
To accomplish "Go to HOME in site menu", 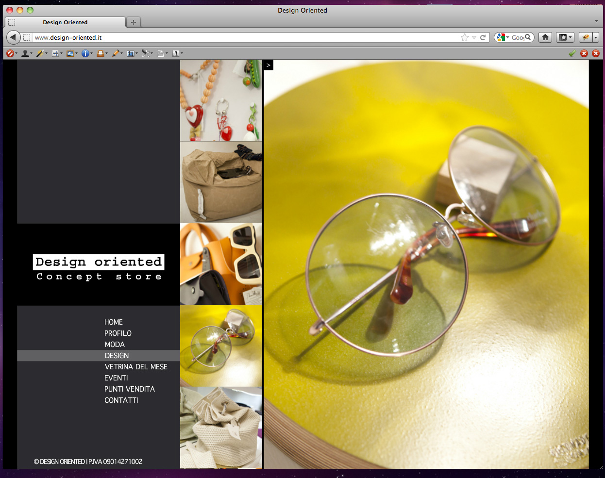I will (114, 322).
